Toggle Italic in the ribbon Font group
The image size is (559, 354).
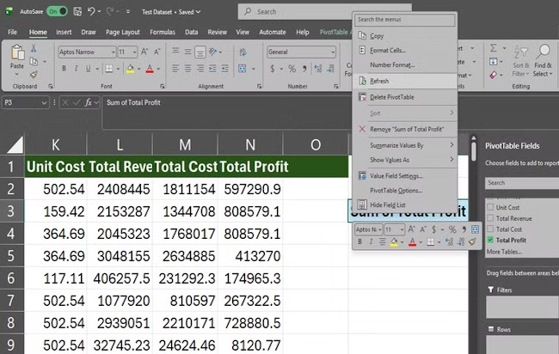[76, 69]
